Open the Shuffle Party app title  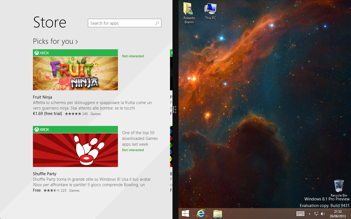[x=44, y=174]
